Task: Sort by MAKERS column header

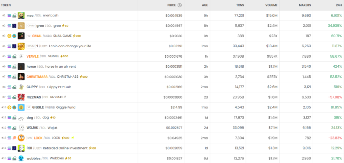Action: click(x=305, y=5)
